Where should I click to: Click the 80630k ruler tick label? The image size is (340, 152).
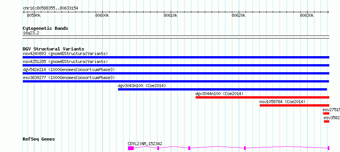[x=307, y=16]
